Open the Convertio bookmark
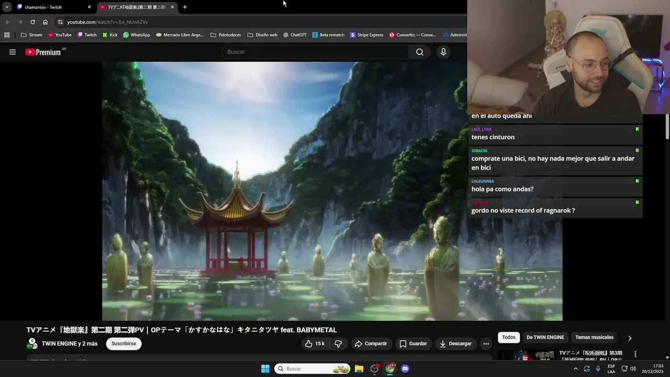The width and height of the screenshot is (670, 377). click(x=412, y=35)
